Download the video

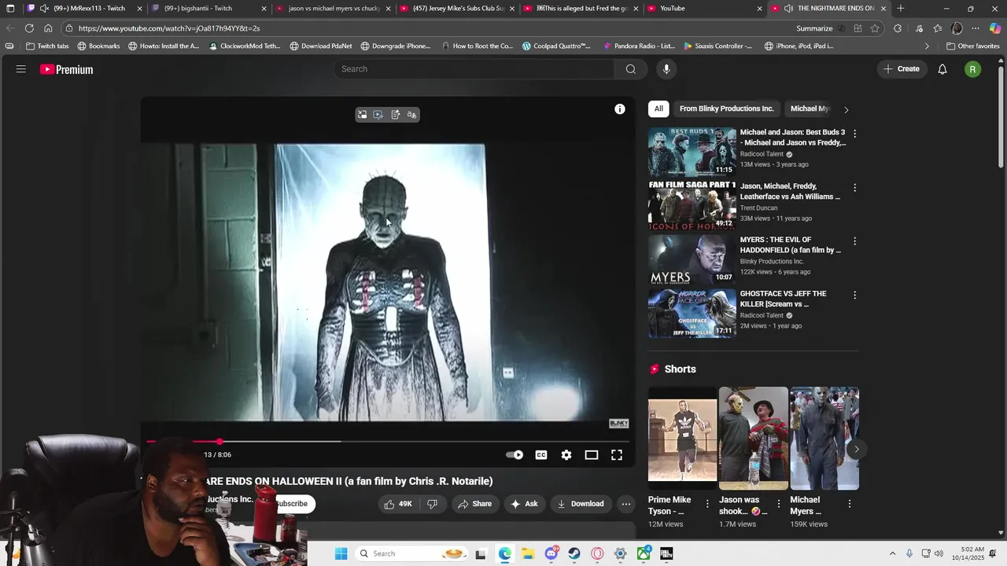[581, 504]
